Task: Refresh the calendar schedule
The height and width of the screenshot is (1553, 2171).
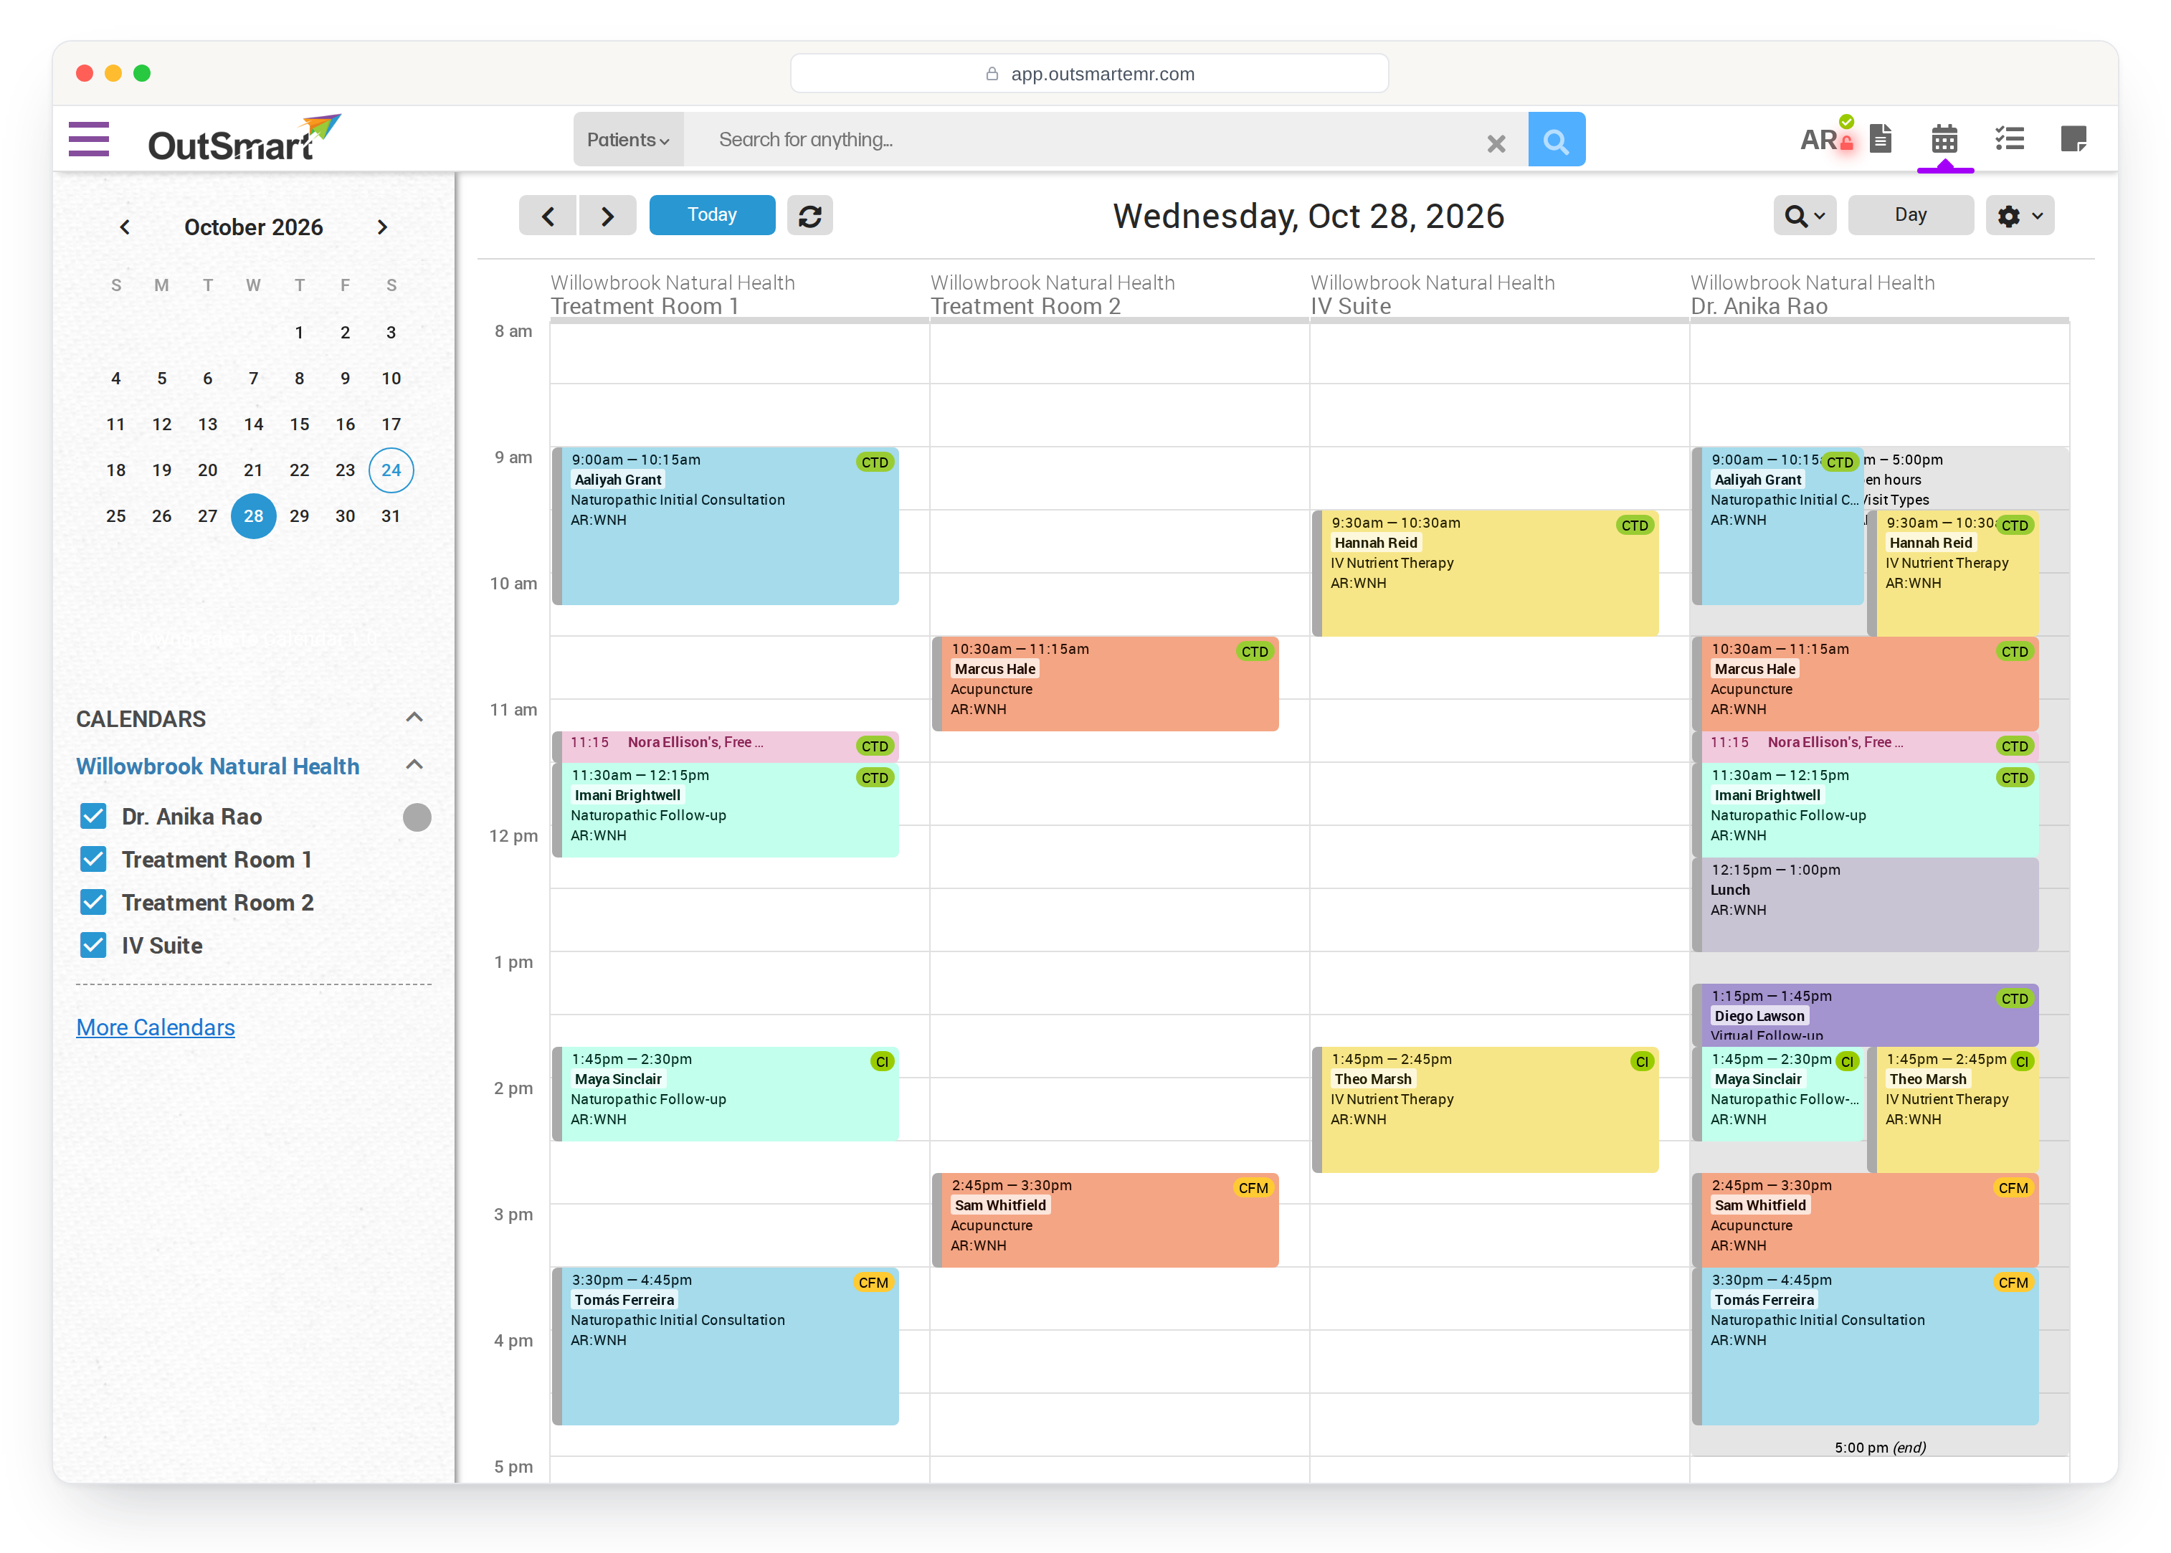Action: tap(809, 215)
